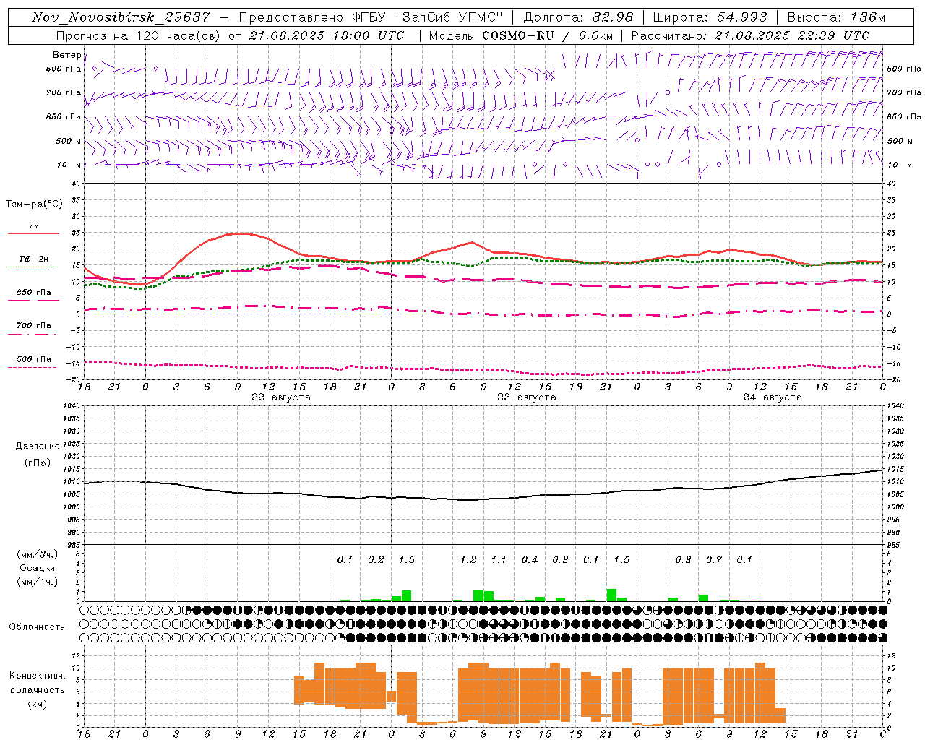Screen dimensions: 925x740
Task: Click the 'Высота: 136м' elevation text
Action: tap(836, 17)
